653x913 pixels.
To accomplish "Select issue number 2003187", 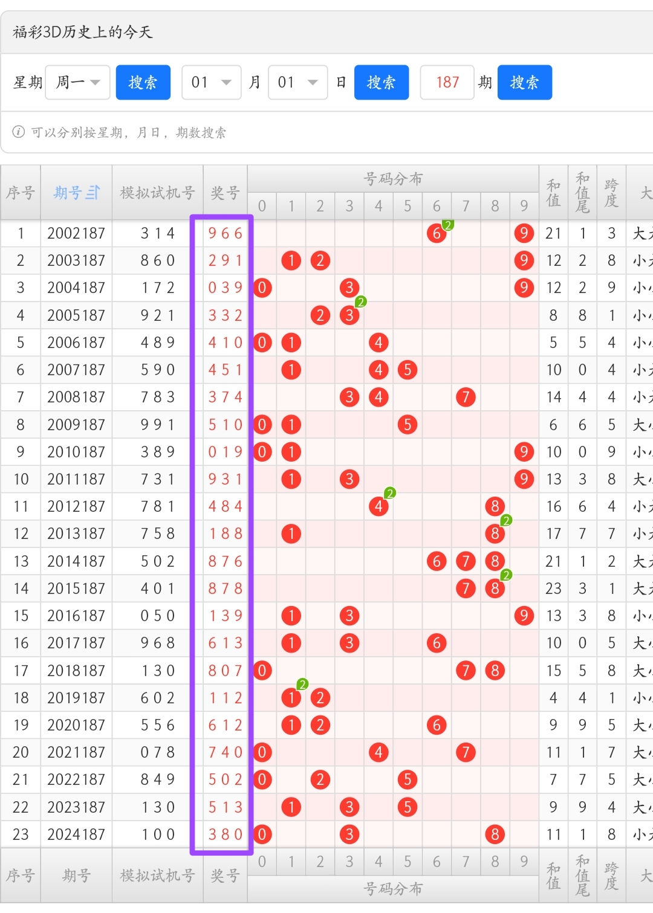I will click(76, 260).
